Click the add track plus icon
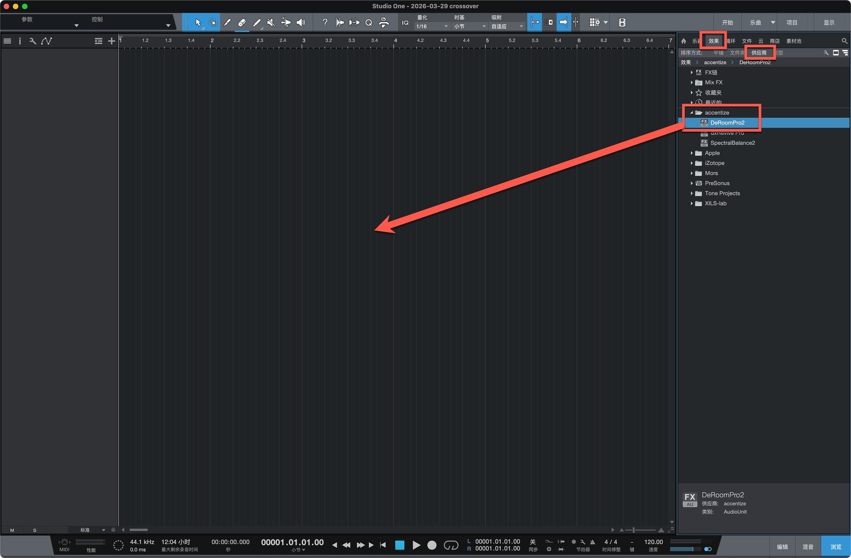 pyautogui.click(x=111, y=41)
